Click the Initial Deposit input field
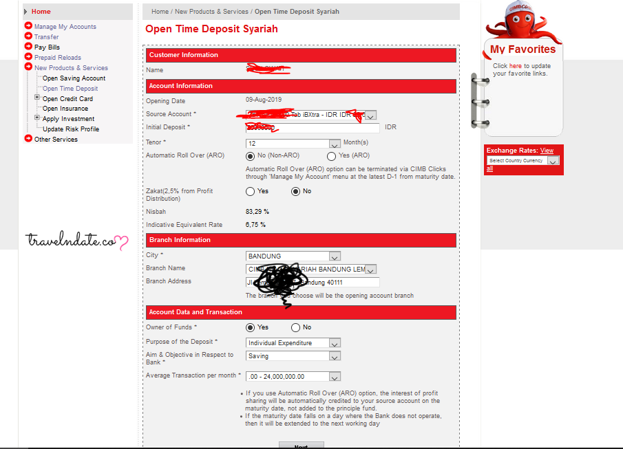 [x=313, y=128]
